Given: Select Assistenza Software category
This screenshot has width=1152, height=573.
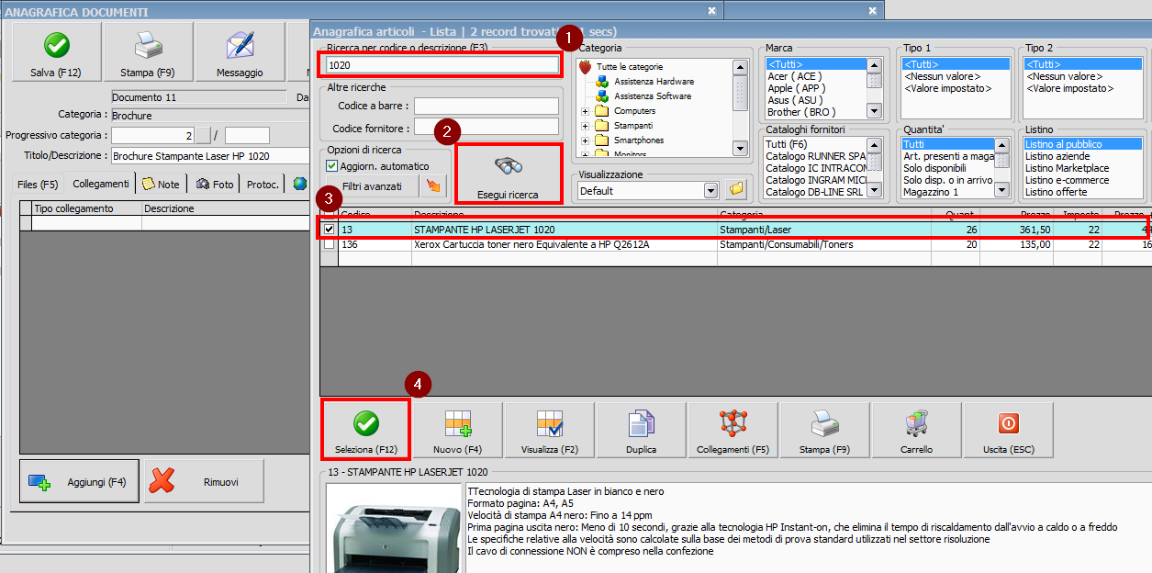Looking at the screenshot, I should coord(652,96).
